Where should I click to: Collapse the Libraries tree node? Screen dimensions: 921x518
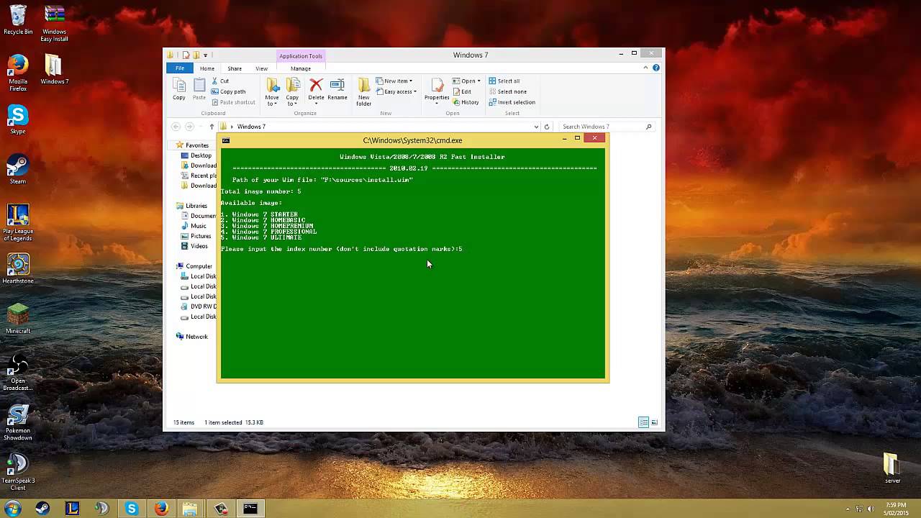(179, 206)
